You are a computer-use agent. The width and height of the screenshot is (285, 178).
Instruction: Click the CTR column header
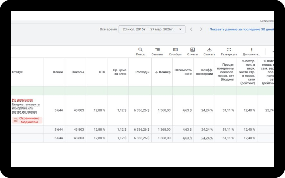tap(102, 72)
